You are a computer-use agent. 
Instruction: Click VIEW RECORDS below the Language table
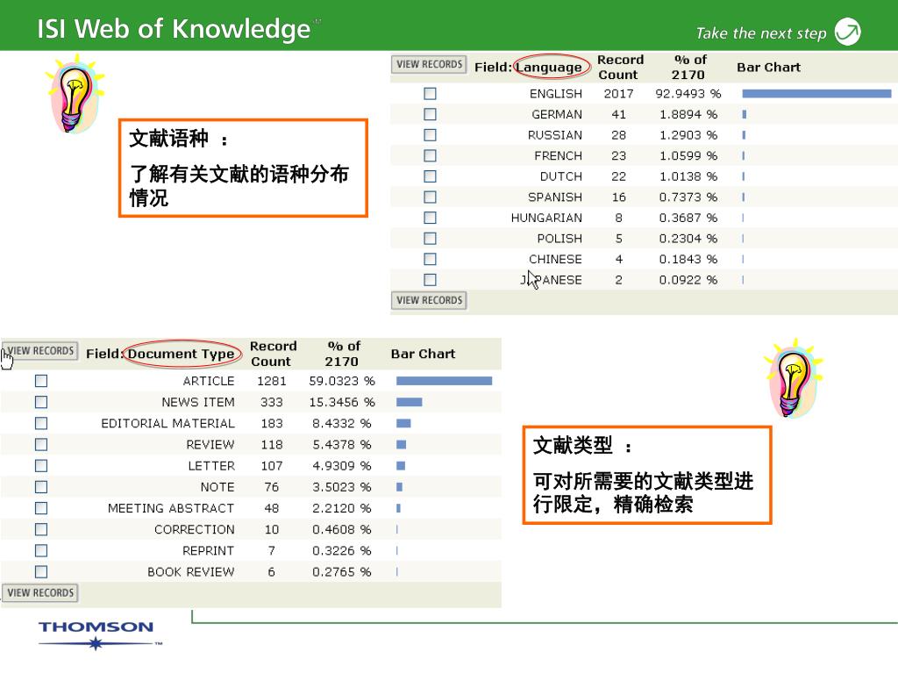pyautogui.click(x=429, y=300)
